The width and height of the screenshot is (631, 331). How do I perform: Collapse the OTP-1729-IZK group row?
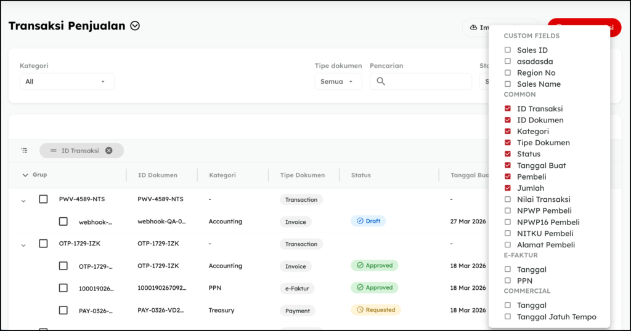pos(23,245)
